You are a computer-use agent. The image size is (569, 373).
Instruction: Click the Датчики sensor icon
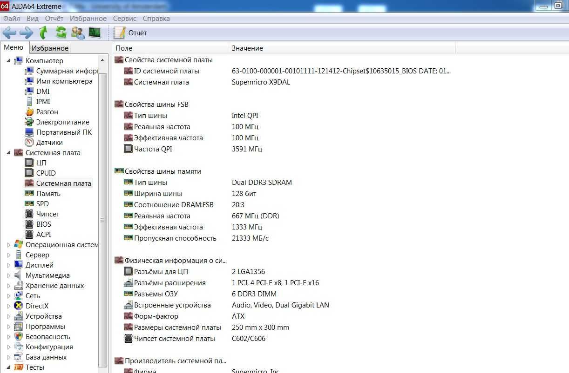tap(29, 142)
